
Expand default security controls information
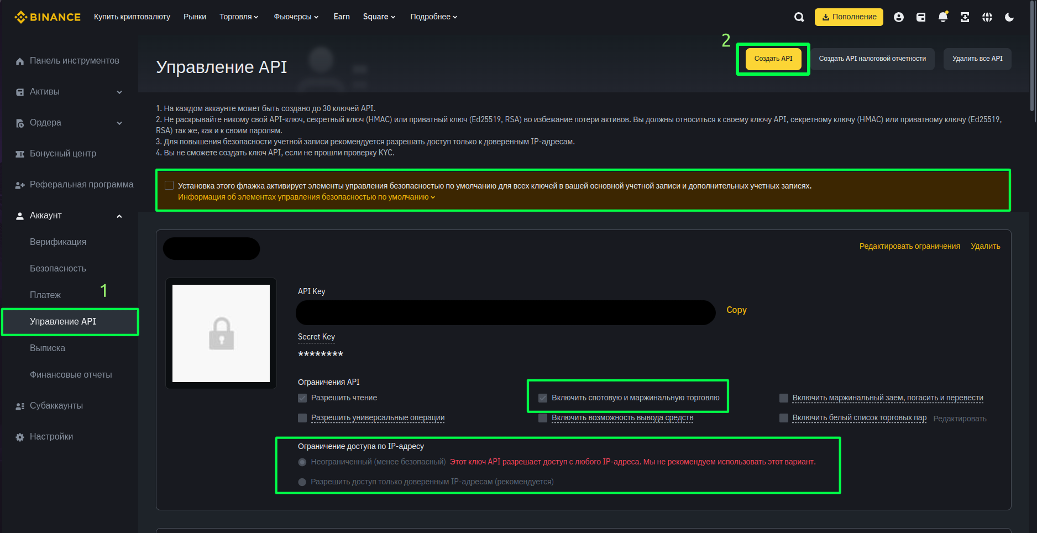click(306, 197)
